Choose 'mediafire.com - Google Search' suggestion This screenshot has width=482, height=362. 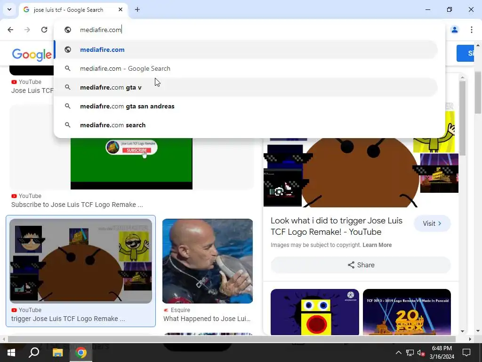coord(246,68)
